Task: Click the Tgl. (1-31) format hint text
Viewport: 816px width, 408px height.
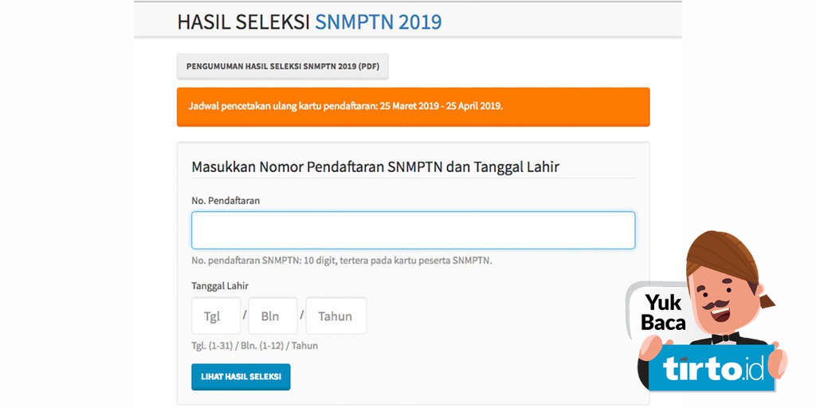Action: click(254, 346)
